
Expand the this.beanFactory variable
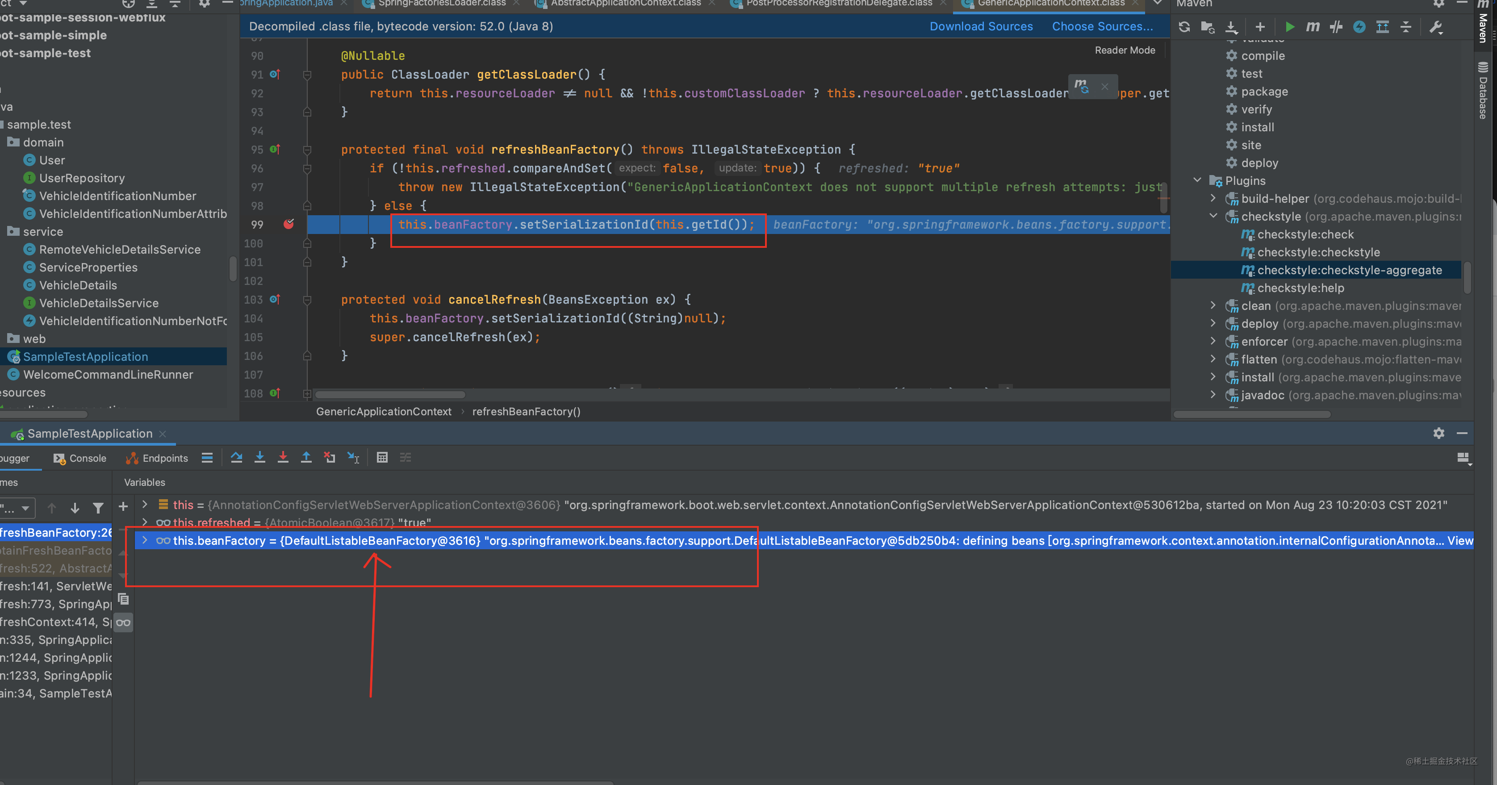[x=145, y=540]
